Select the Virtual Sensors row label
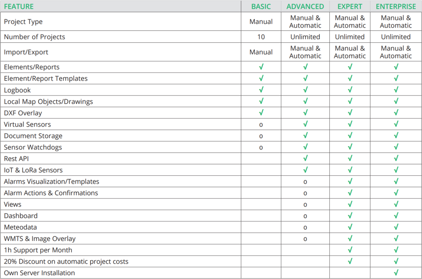Image resolution: width=422 pixels, height=279 pixels. tap(27, 124)
